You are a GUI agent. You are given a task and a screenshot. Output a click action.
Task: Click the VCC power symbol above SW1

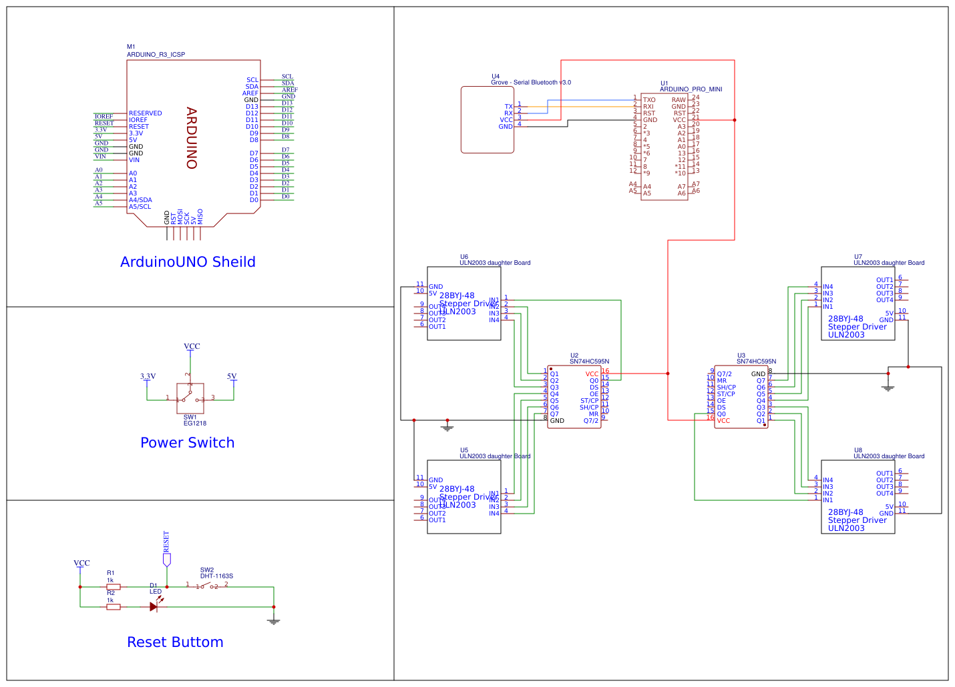pyautogui.click(x=191, y=347)
